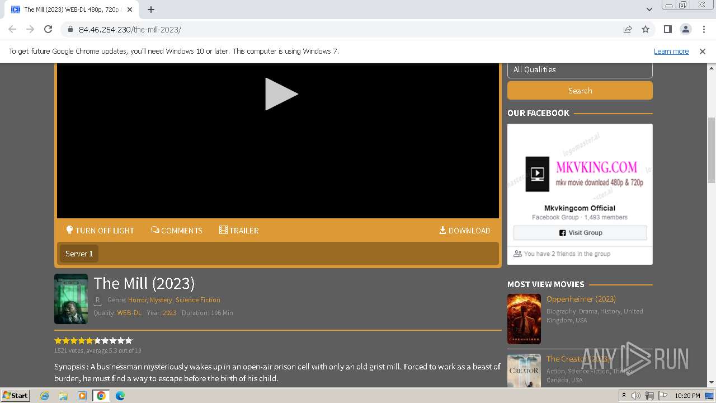This screenshot has width=716, height=403.
Task: Click the scrollbar down arrow
Action: [x=712, y=383]
